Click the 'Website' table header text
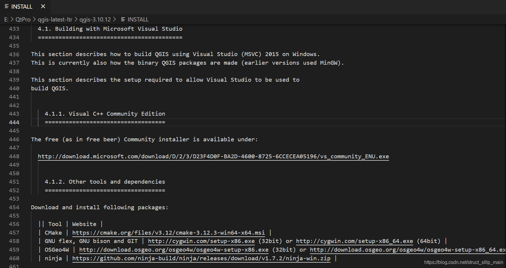 coord(84,224)
